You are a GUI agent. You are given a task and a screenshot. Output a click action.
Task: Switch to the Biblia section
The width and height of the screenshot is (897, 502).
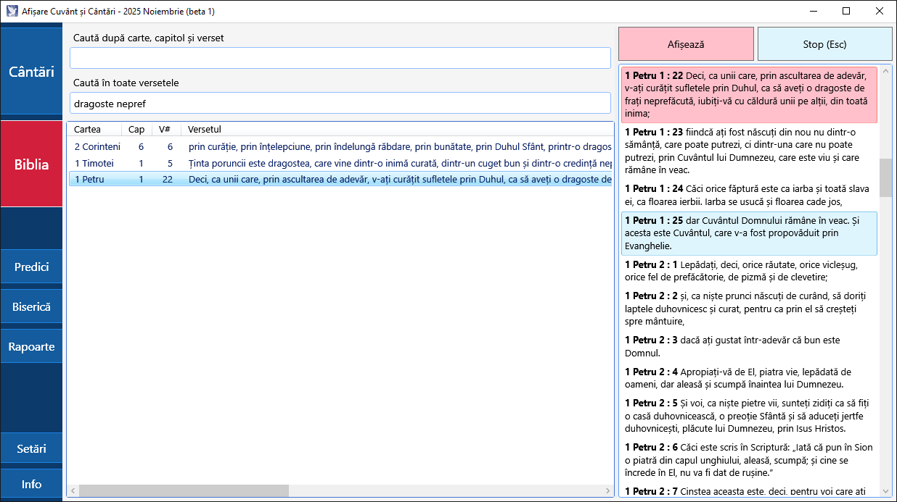(31, 164)
